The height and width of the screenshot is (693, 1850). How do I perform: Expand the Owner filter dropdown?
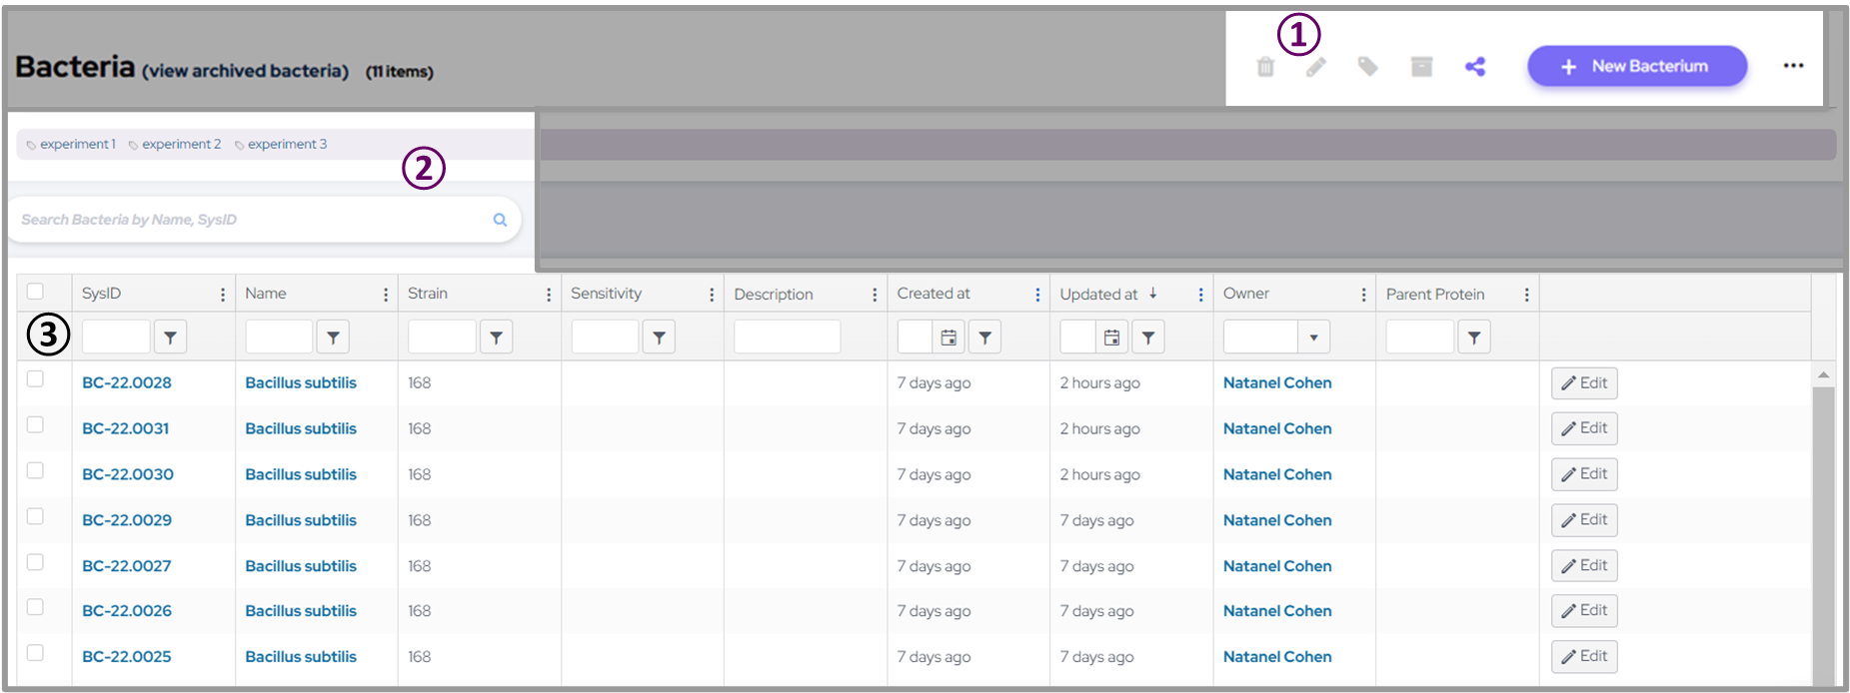[x=1313, y=339]
